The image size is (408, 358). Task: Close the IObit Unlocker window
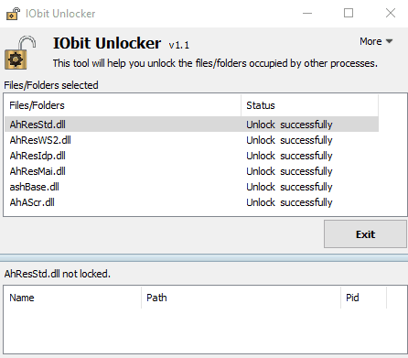391,14
